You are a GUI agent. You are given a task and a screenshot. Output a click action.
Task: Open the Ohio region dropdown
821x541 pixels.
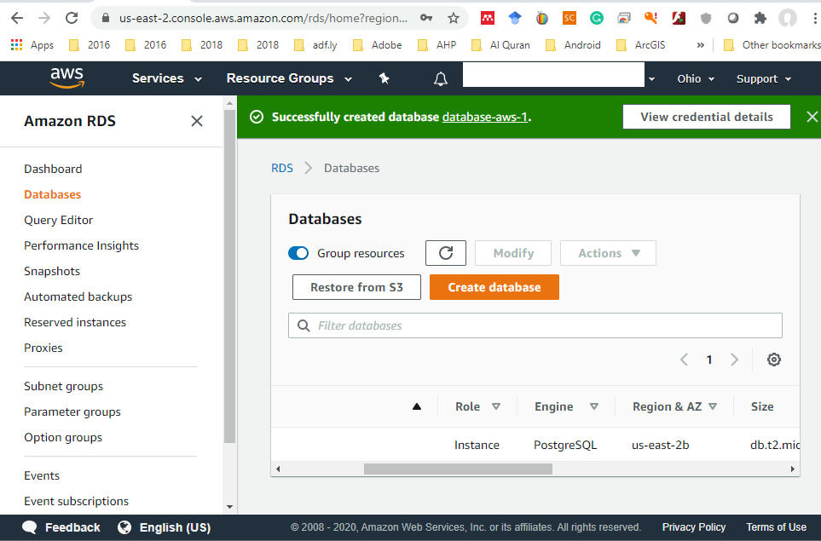pyautogui.click(x=696, y=78)
